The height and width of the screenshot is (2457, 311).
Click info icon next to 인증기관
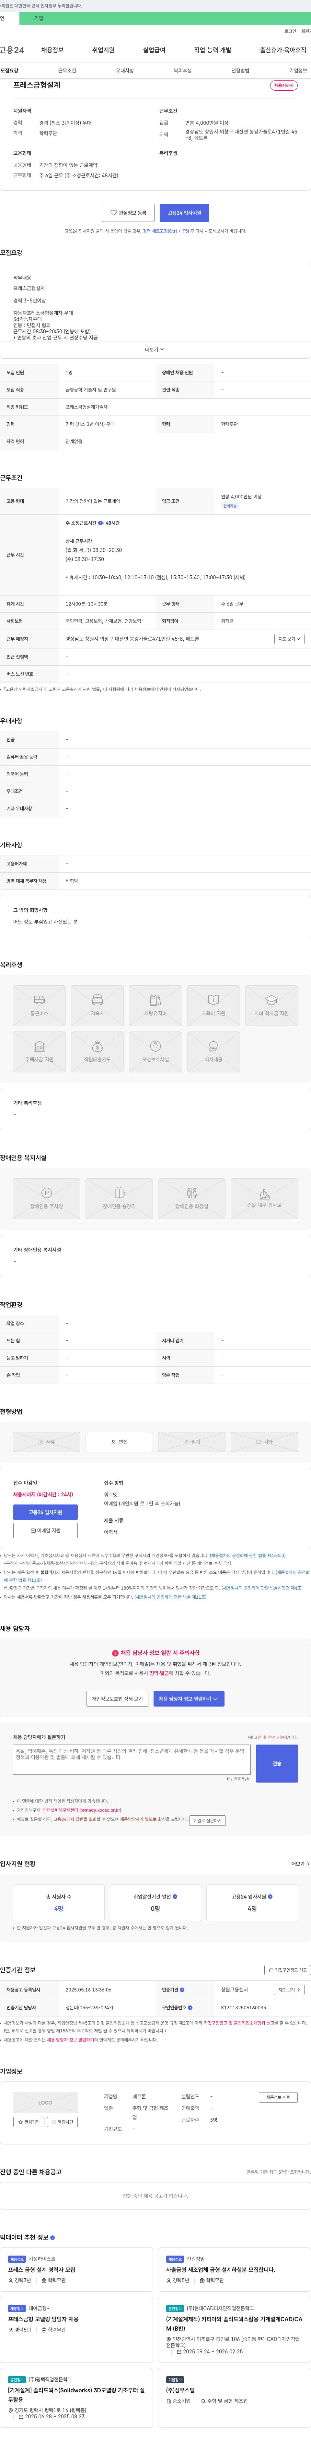(183, 1990)
